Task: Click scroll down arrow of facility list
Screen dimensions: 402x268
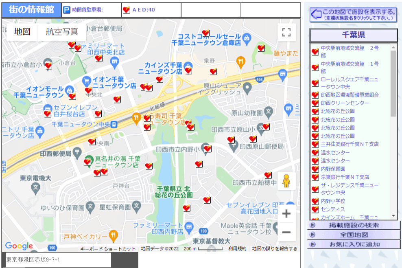Action: [x=393, y=216]
